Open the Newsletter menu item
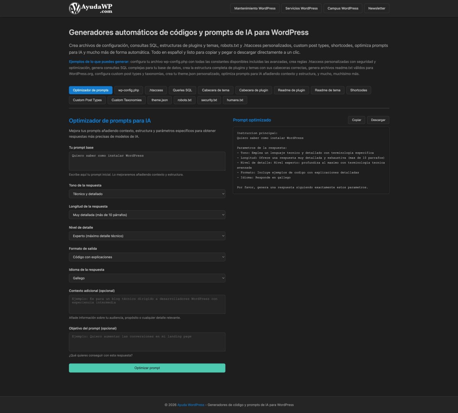Viewport: 458px width, 413px height. (376, 8)
